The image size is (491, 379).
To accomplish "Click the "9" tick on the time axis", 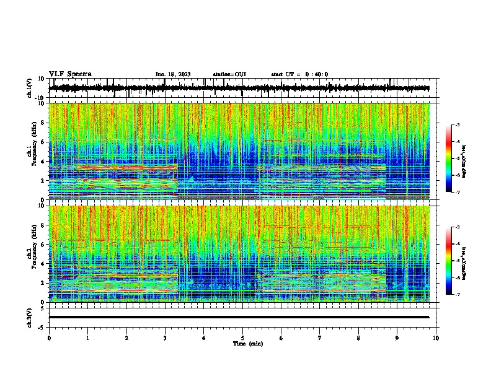I will coord(397,338).
